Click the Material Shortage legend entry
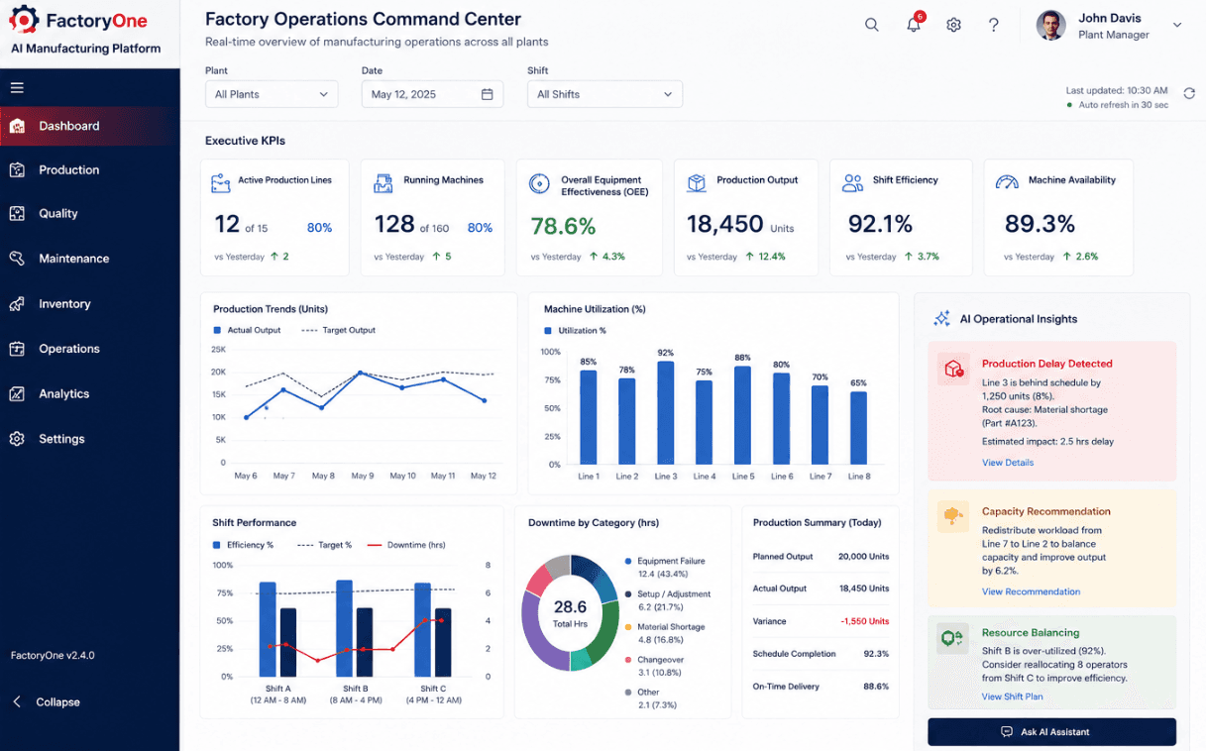 point(665,633)
